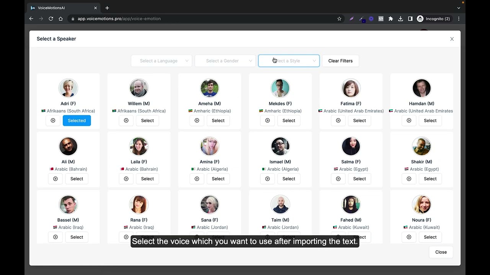Click the address bar URL
Viewport: 490px width, 275px height.
[119, 19]
